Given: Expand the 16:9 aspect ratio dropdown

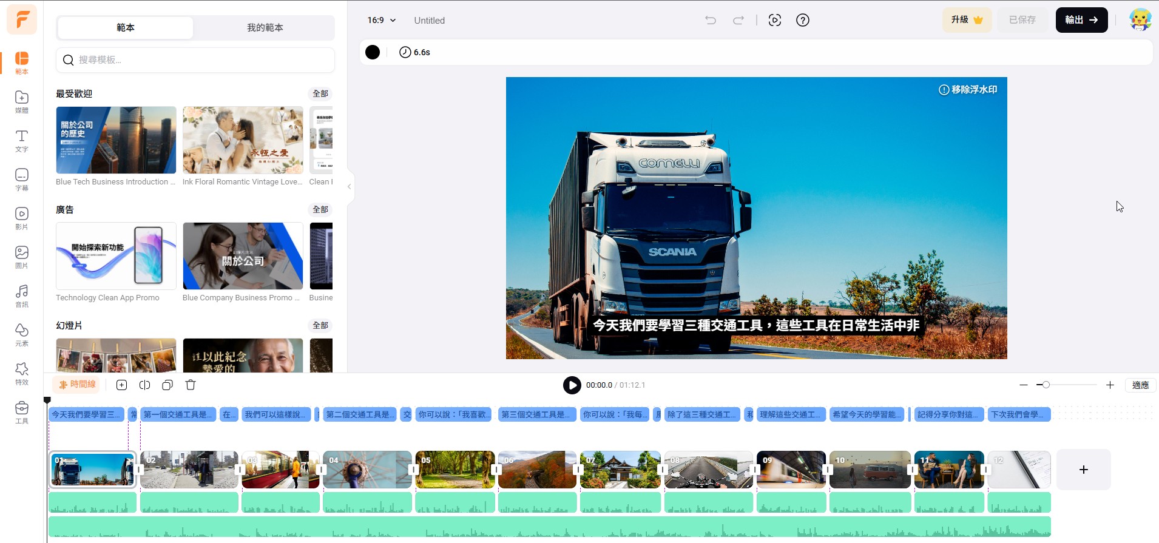Looking at the screenshot, I should pyautogui.click(x=382, y=20).
